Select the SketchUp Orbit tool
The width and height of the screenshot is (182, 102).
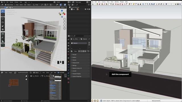point(143,4)
